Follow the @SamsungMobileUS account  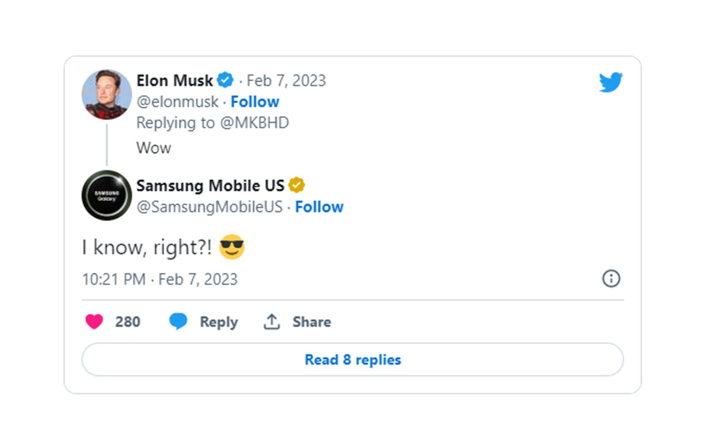coord(319,207)
